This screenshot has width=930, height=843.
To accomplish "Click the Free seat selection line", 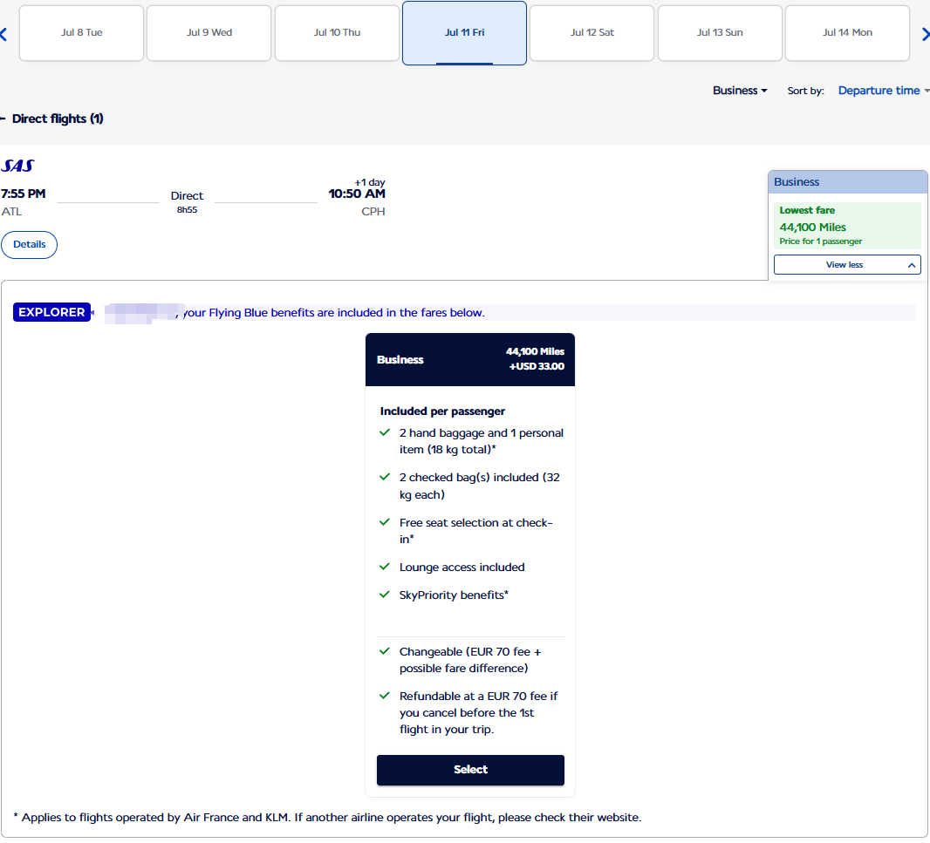I will (475, 531).
